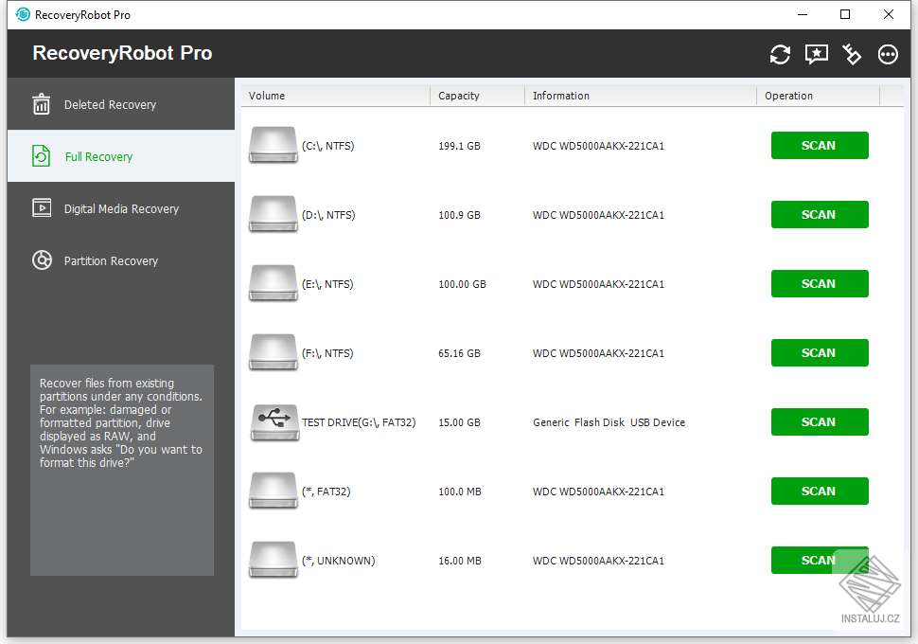
Task: Click the "16.00 MB" capacity value
Action: pyautogui.click(x=460, y=561)
